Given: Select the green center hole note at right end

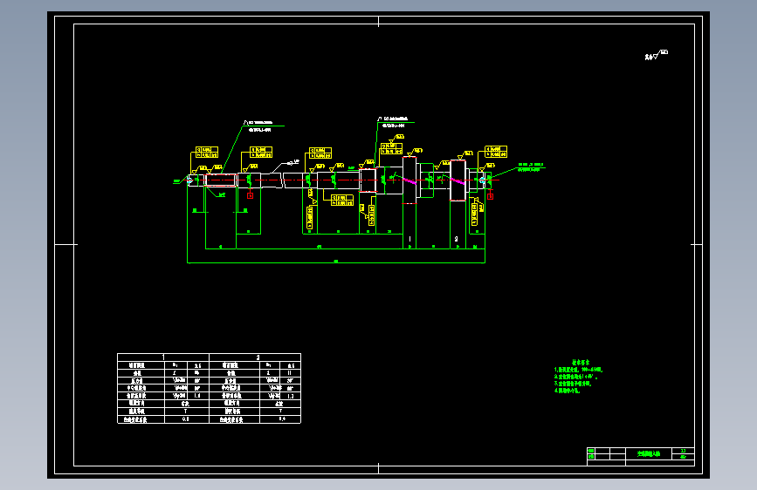Looking at the screenshot, I should 531,167.
